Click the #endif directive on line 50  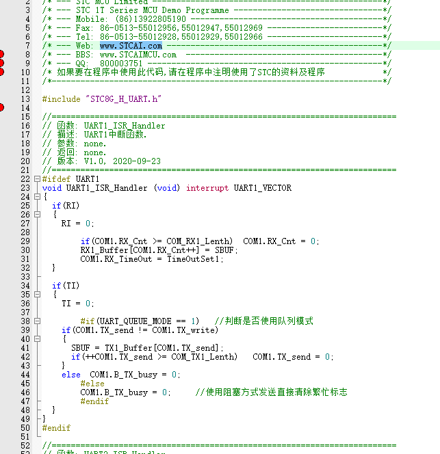click(57, 428)
